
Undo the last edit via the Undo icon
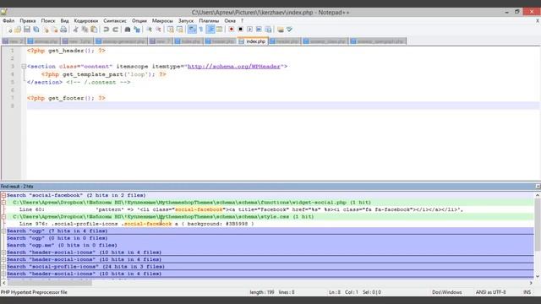point(106,30)
